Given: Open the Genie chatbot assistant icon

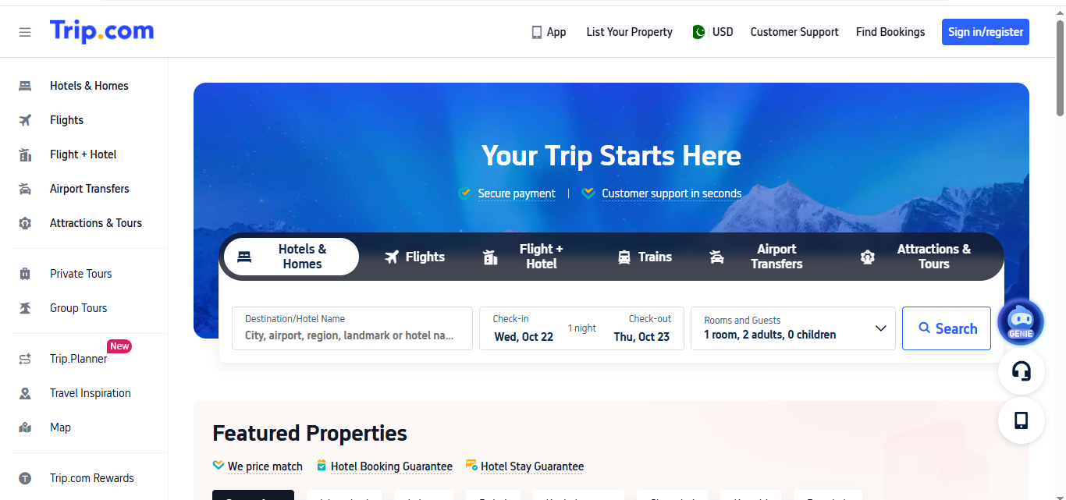Looking at the screenshot, I should click(x=1020, y=322).
